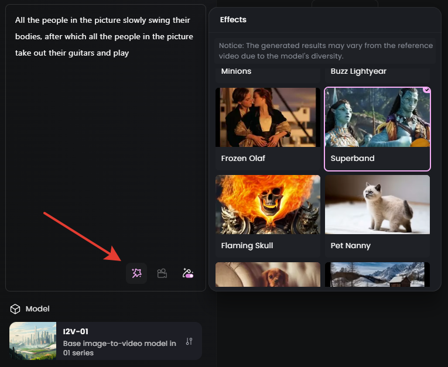Click 'Base image-to-video model in 01 series' description
Viewport: 448px width, 367px height.
(119, 348)
